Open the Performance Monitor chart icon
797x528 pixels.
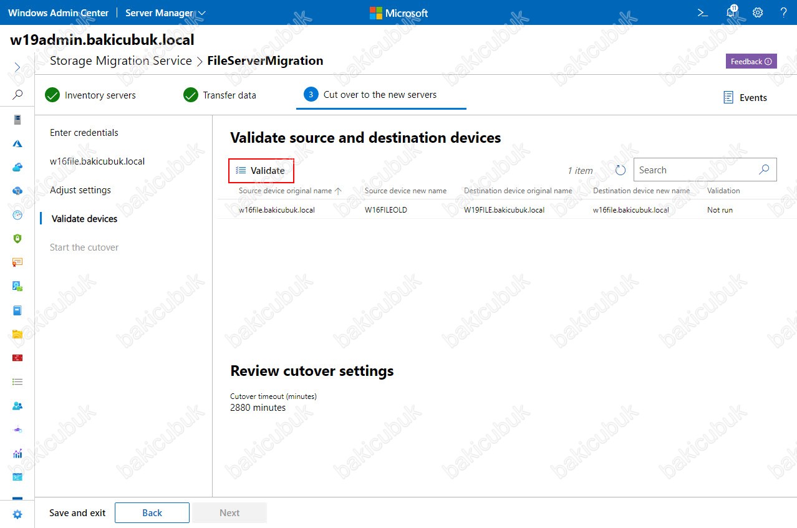click(17, 453)
